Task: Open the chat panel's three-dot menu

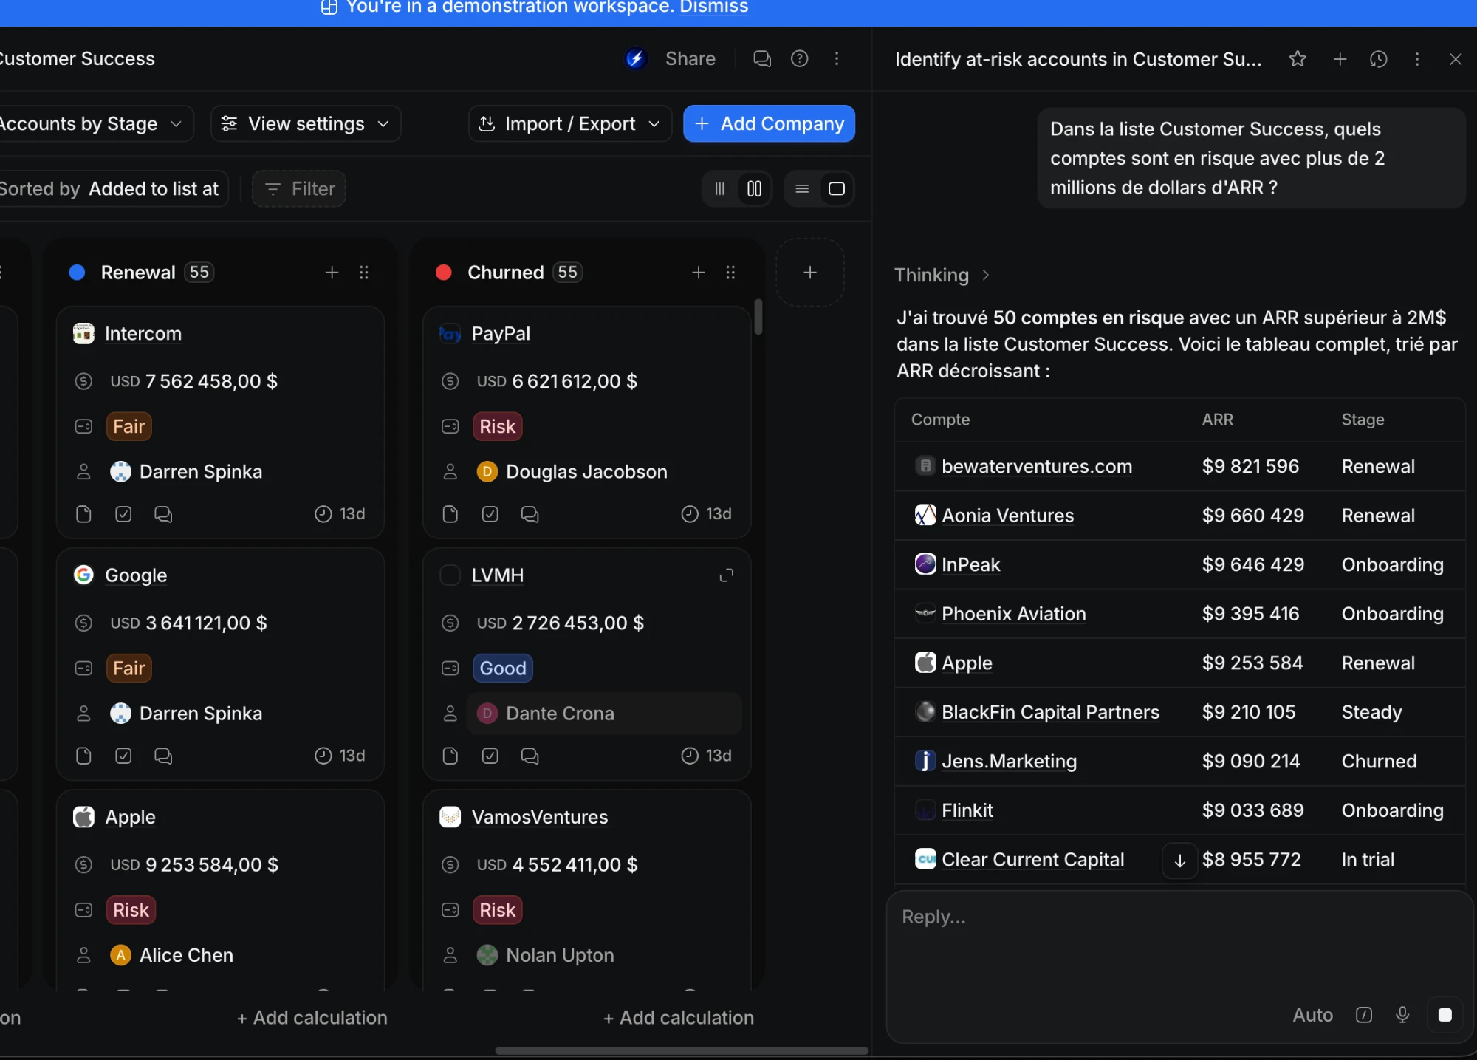Action: (1416, 59)
